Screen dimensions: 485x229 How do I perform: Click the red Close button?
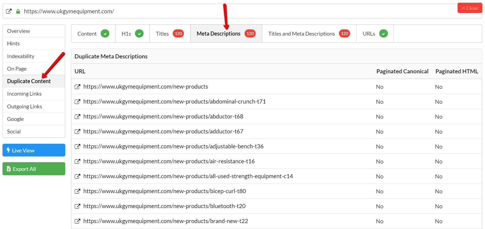(470, 8)
